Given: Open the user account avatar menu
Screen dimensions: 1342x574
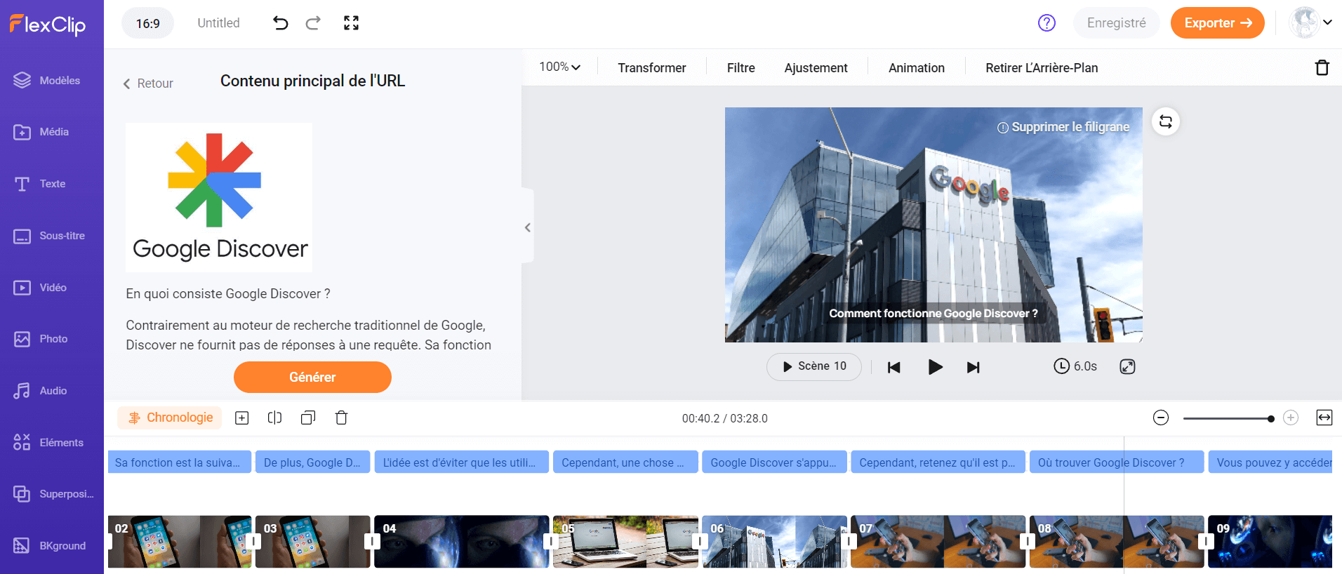Looking at the screenshot, I should pos(1310,22).
